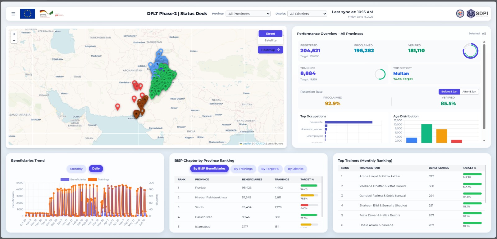Toggle the Heatmap layer
The image size is (497, 239).
[x=270, y=50]
